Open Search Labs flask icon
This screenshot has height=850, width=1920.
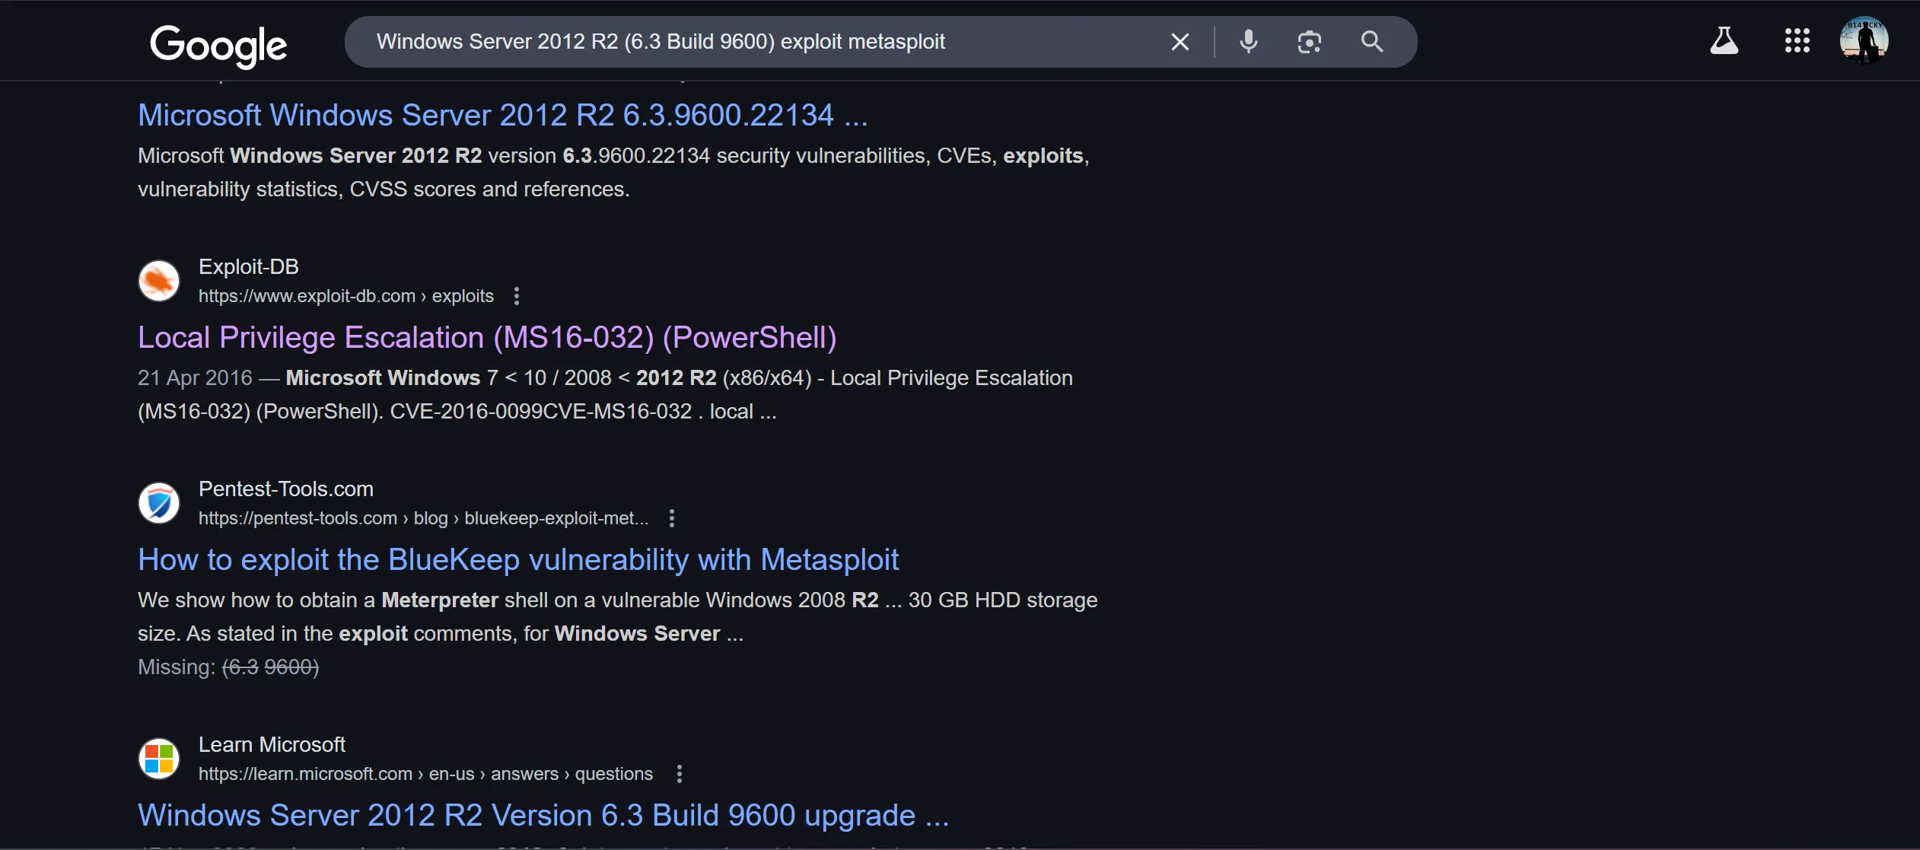pos(1724,41)
